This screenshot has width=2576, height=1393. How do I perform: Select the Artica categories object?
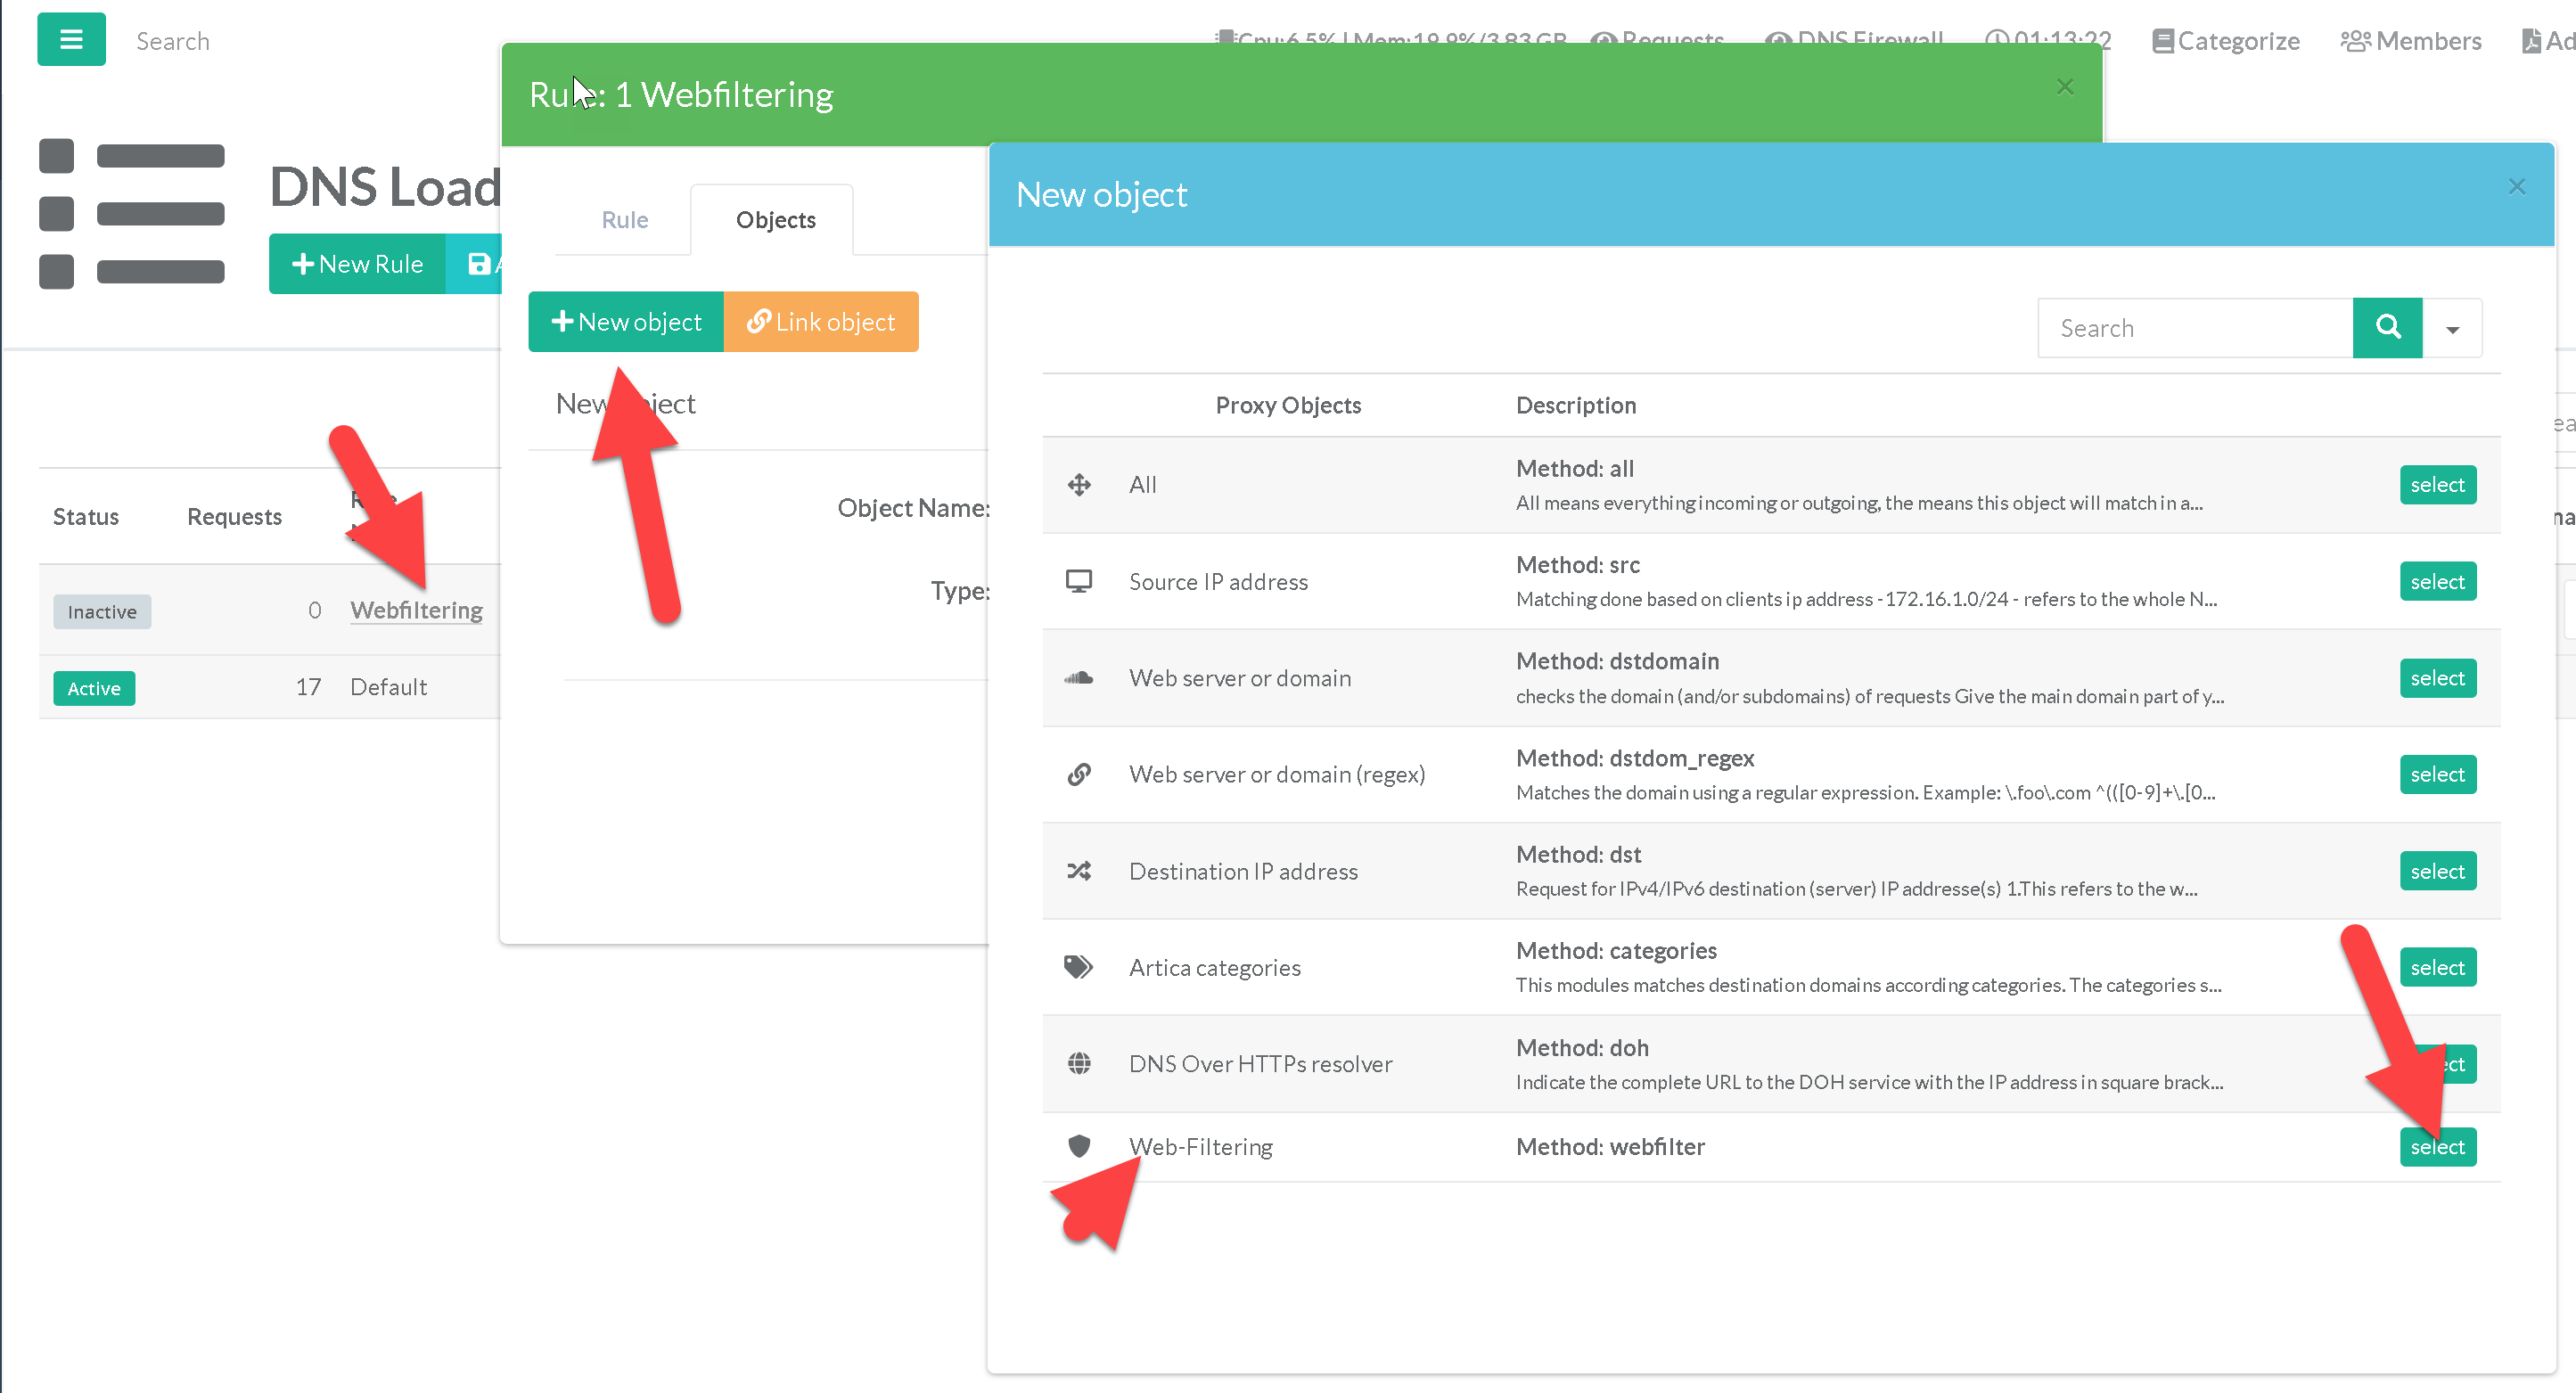tap(2437, 967)
